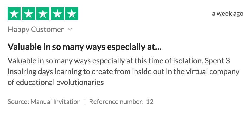Click the "Source: Manual Invitation" label

coord(44,102)
